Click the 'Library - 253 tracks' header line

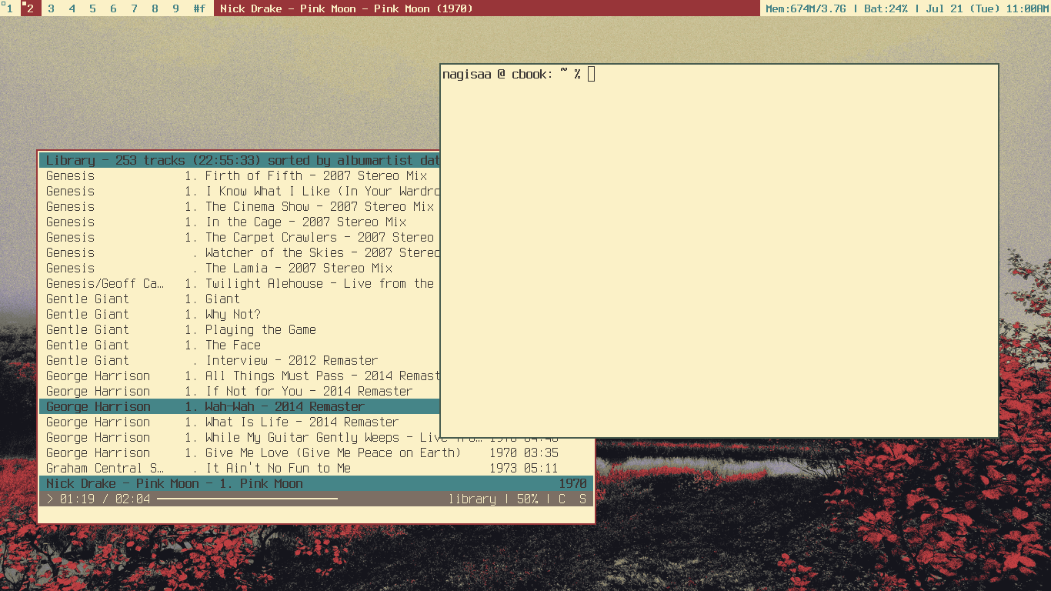pos(239,160)
